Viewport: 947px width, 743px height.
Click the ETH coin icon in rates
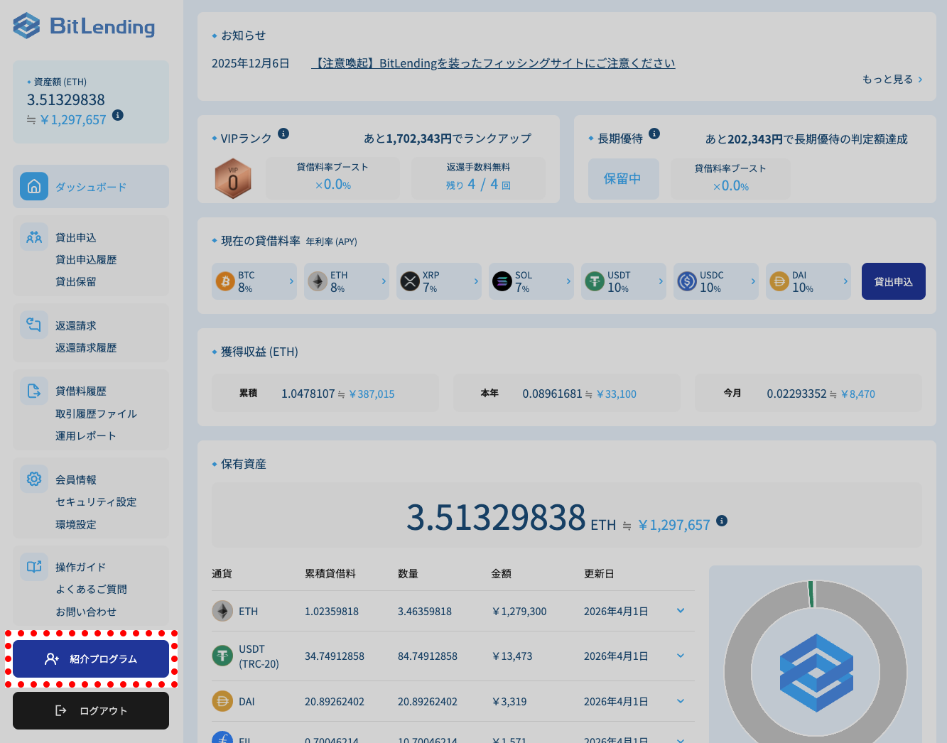point(318,281)
